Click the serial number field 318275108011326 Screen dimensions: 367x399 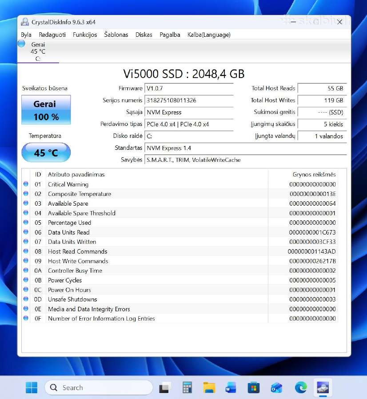pos(189,100)
